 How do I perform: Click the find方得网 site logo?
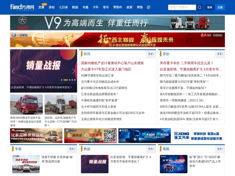(x=22, y=7)
